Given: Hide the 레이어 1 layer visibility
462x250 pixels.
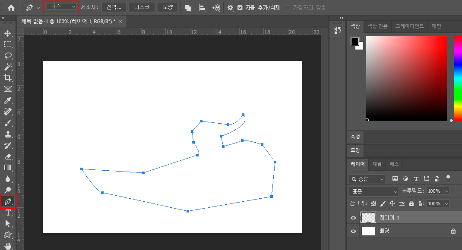Looking at the screenshot, I should (354, 218).
